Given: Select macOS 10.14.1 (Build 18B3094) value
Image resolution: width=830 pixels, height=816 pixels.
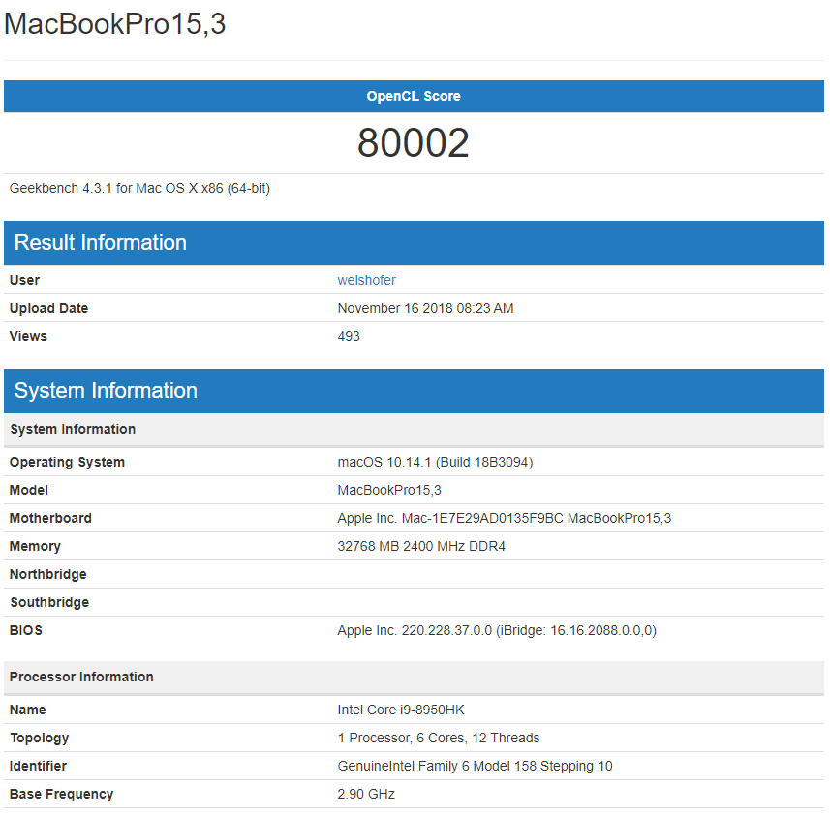Looking at the screenshot, I should [435, 462].
